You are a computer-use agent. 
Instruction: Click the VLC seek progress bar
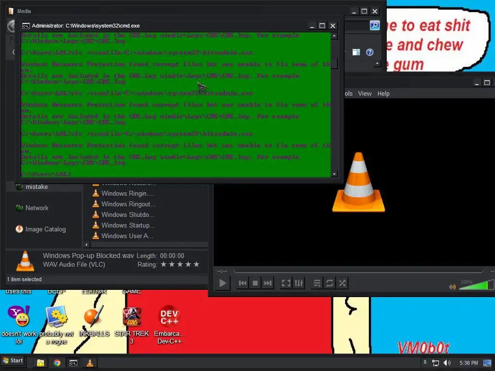click(358, 271)
